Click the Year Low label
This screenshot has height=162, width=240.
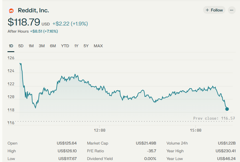(x=175, y=159)
